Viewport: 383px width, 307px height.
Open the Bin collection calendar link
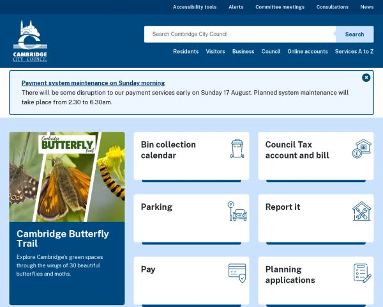pyautogui.click(x=169, y=150)
